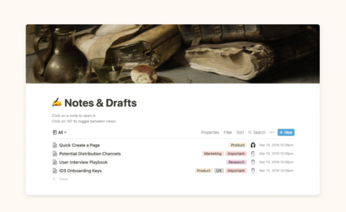
Task: Expand the All views dropdown
Action: click(x=60, y=132)
